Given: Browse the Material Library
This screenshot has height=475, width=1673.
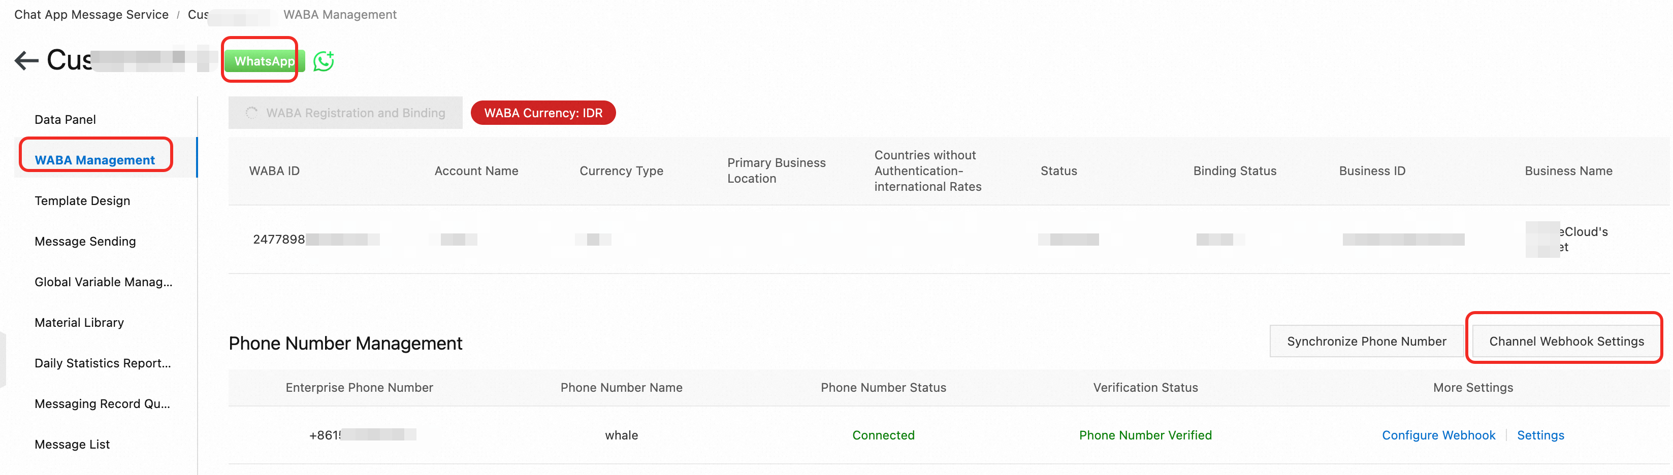Looking at the screenshot, I should pyautogui.click(x=79, y=323).
